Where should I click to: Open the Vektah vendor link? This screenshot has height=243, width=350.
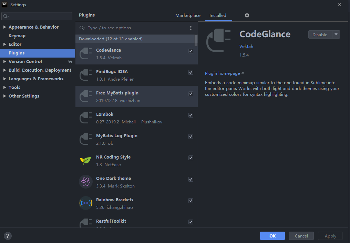tap(246, 47)
